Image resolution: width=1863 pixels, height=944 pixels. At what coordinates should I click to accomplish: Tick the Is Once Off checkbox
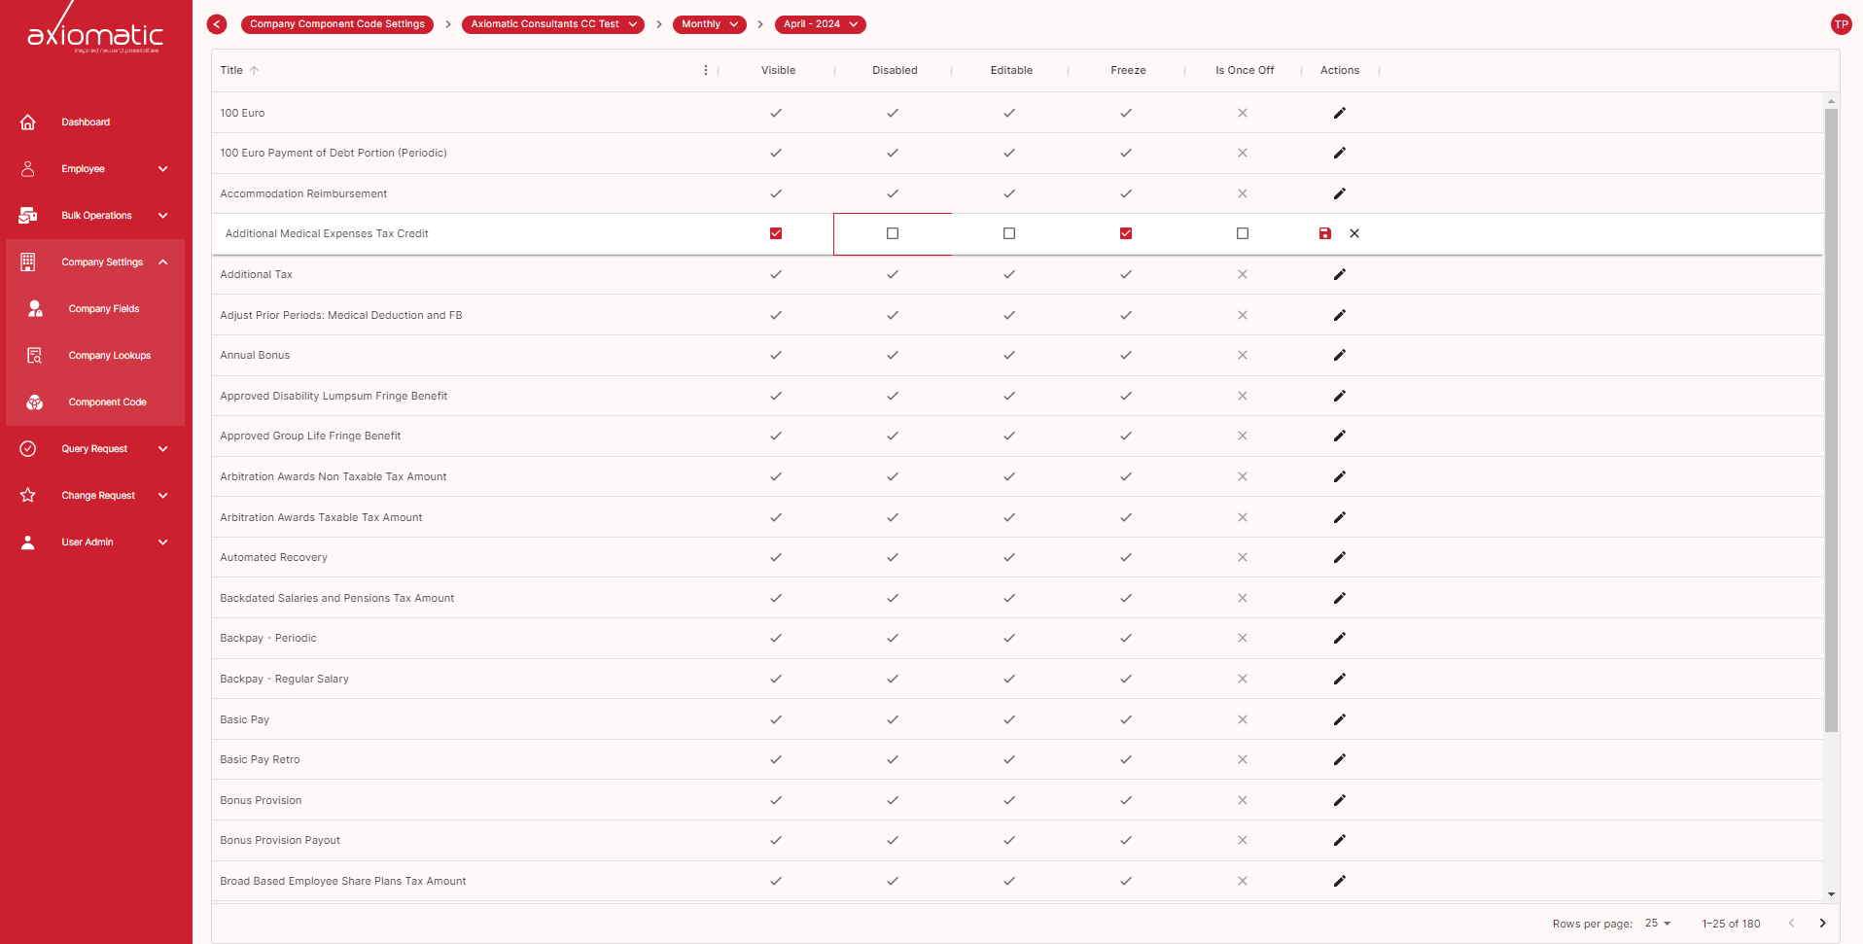[1243, 233]
